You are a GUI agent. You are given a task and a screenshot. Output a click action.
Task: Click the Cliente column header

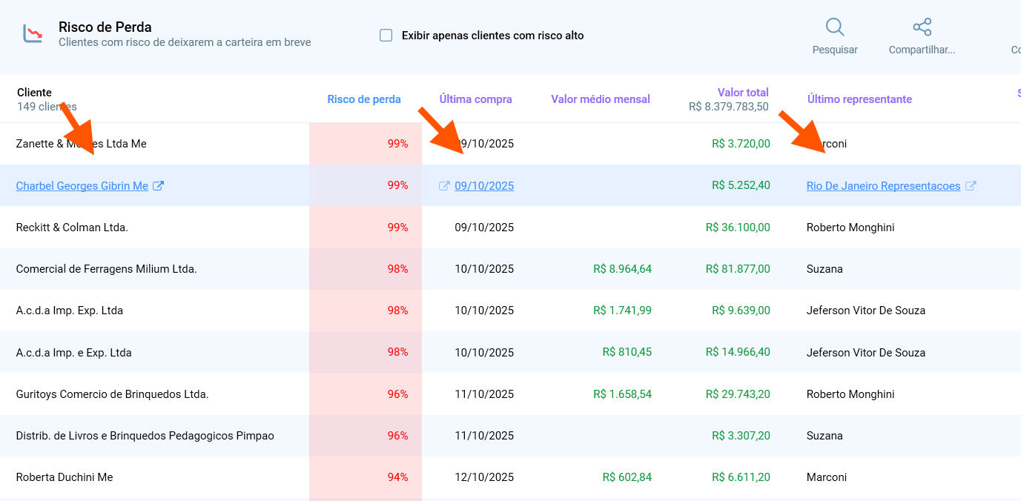pyautogui.click(x=34, y=92)
